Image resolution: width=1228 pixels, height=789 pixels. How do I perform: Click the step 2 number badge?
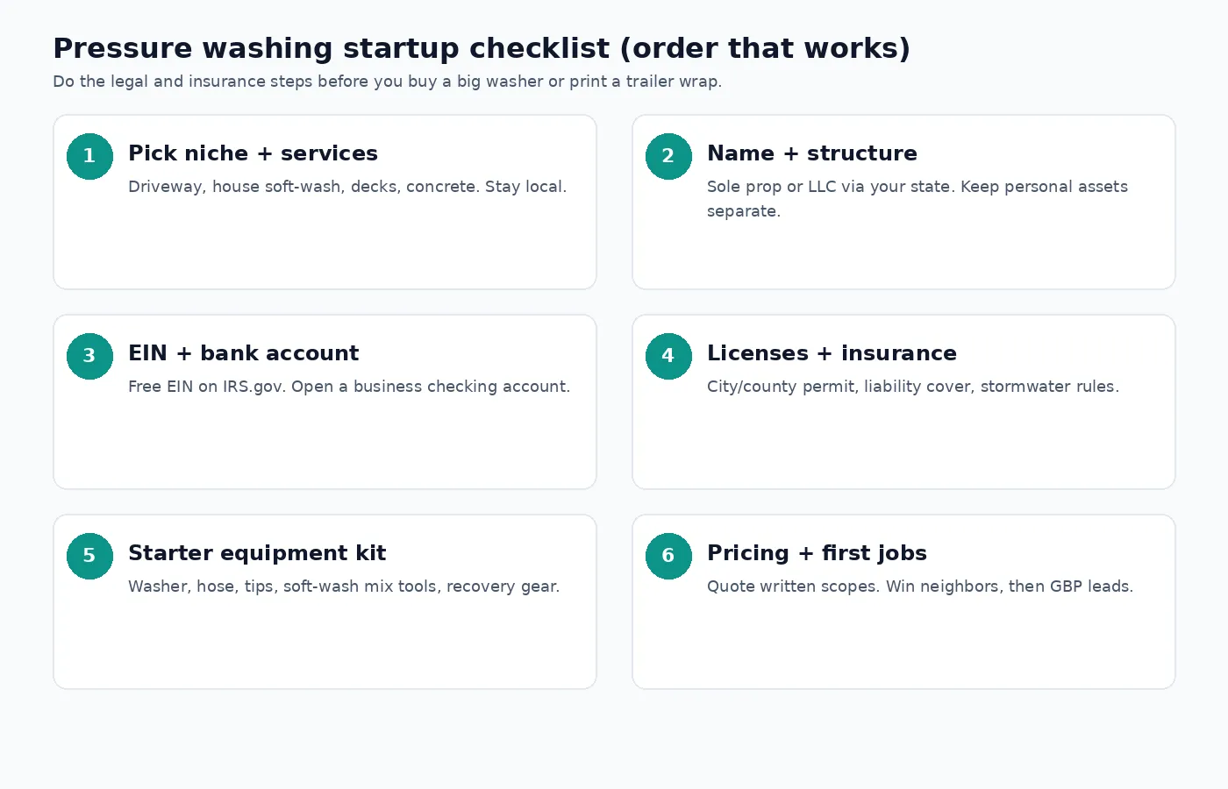coord(668,156)
